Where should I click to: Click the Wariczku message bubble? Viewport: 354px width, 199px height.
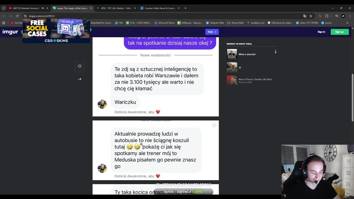pos(125,102)
